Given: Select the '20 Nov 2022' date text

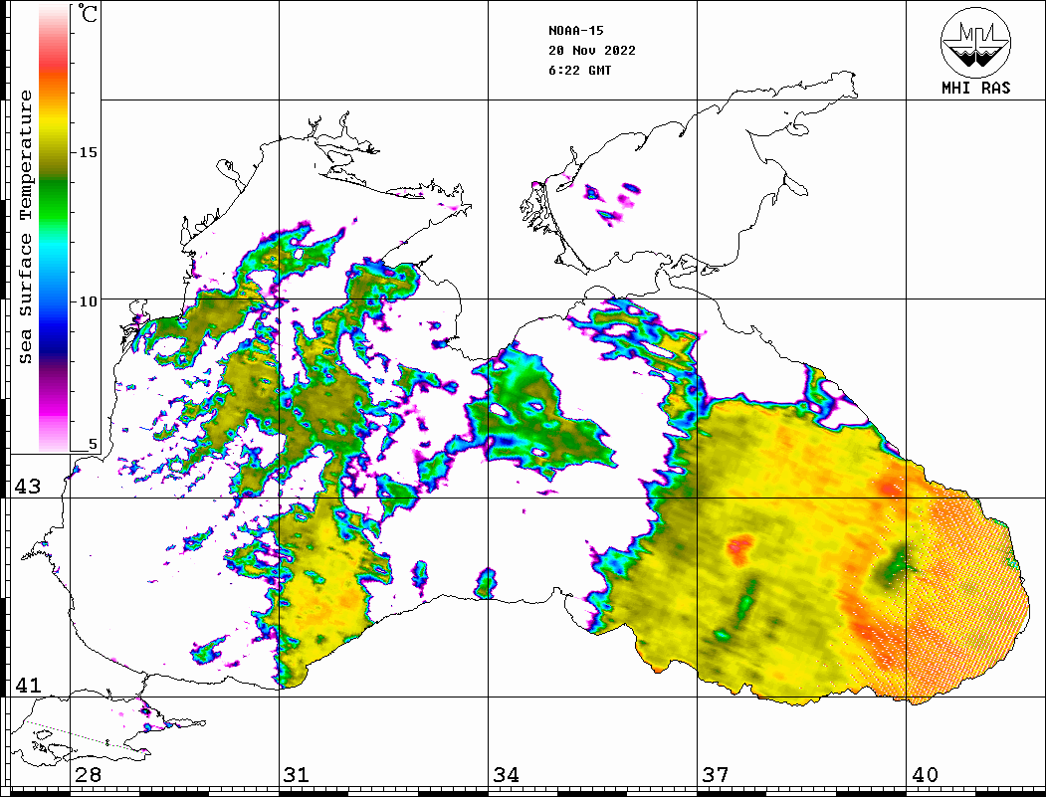Looking at the screenshot, I should coord(592,51).
